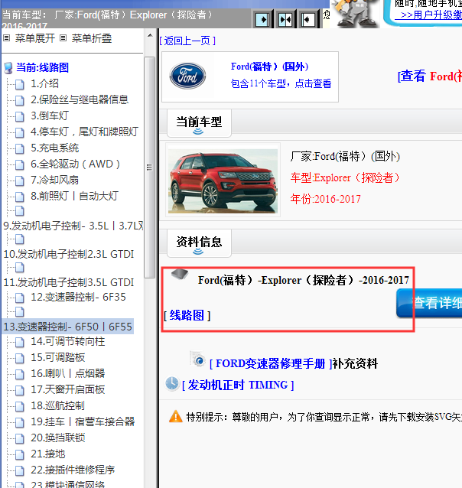Screen dimensions: 462x488
Task: Open the FORD变速器修理手册 link
Action: point(271,363)
